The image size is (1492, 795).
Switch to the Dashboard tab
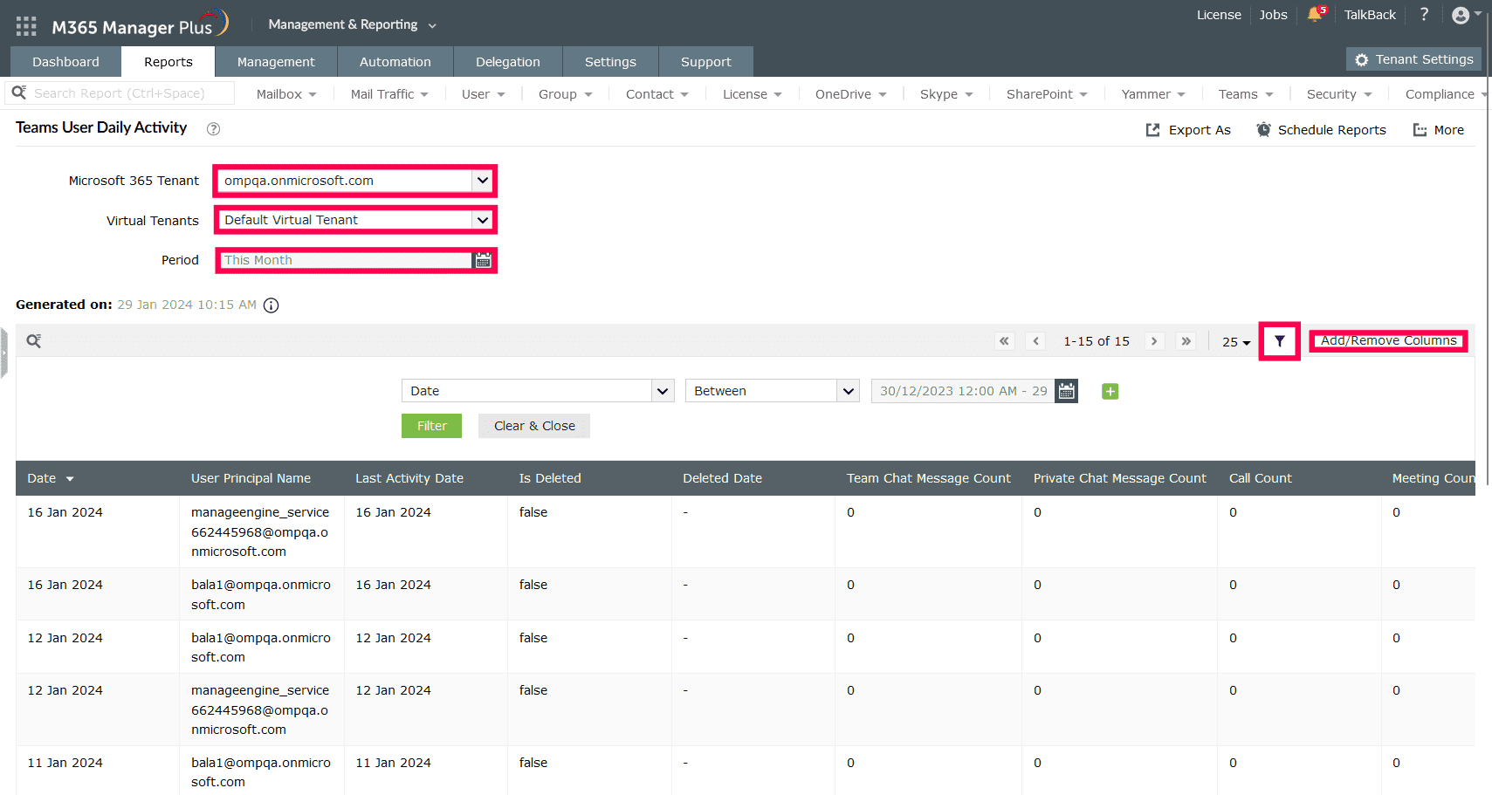(x=65, y=62)
